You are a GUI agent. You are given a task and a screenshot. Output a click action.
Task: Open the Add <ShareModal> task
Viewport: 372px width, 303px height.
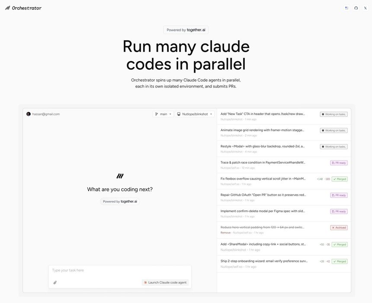pyautogui.click(x=284, y=247)
